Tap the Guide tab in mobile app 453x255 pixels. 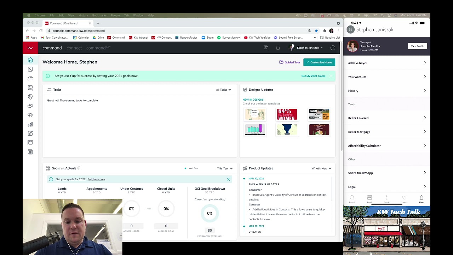point(386,199)
